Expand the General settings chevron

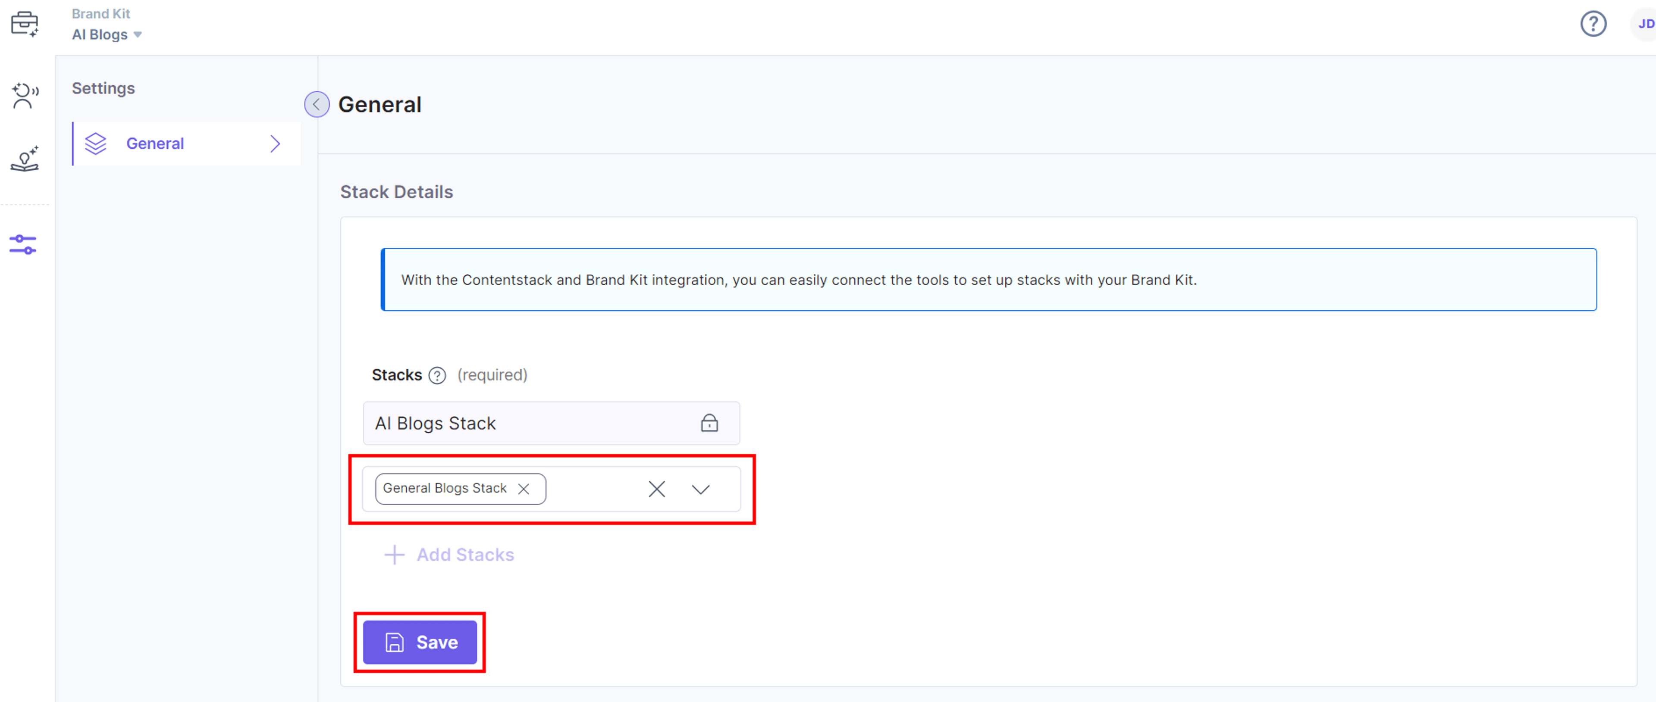[275, 144]
